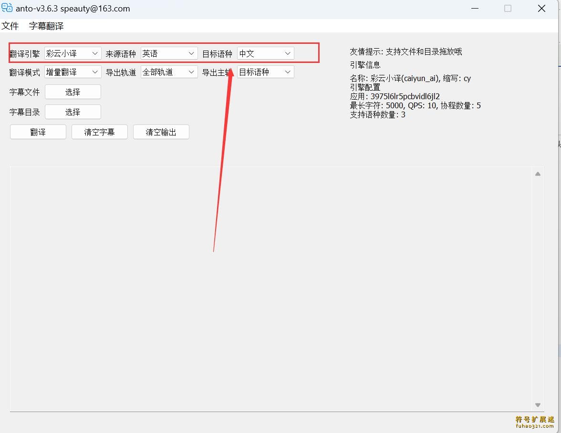Close the anto window
561x433 pixels.
pyautogui.click(x=541, y=9)
